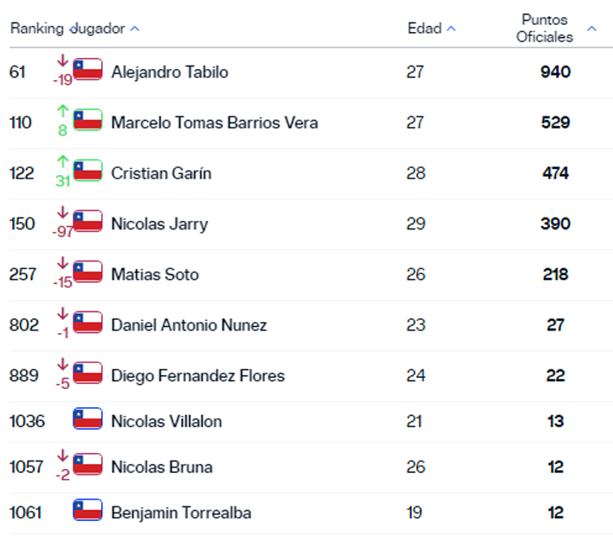
Task: Sort by the Puntos Oficiales chevron
Action: click(592, 28)
